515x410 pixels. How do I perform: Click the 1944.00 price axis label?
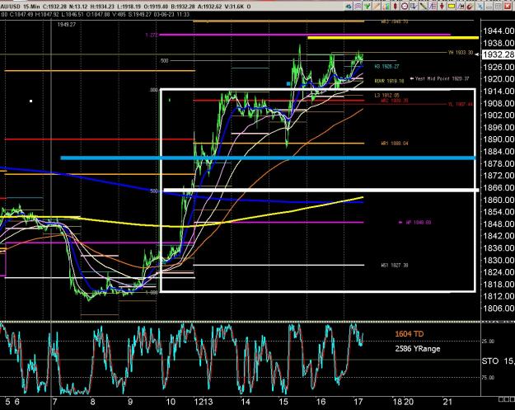499,31
